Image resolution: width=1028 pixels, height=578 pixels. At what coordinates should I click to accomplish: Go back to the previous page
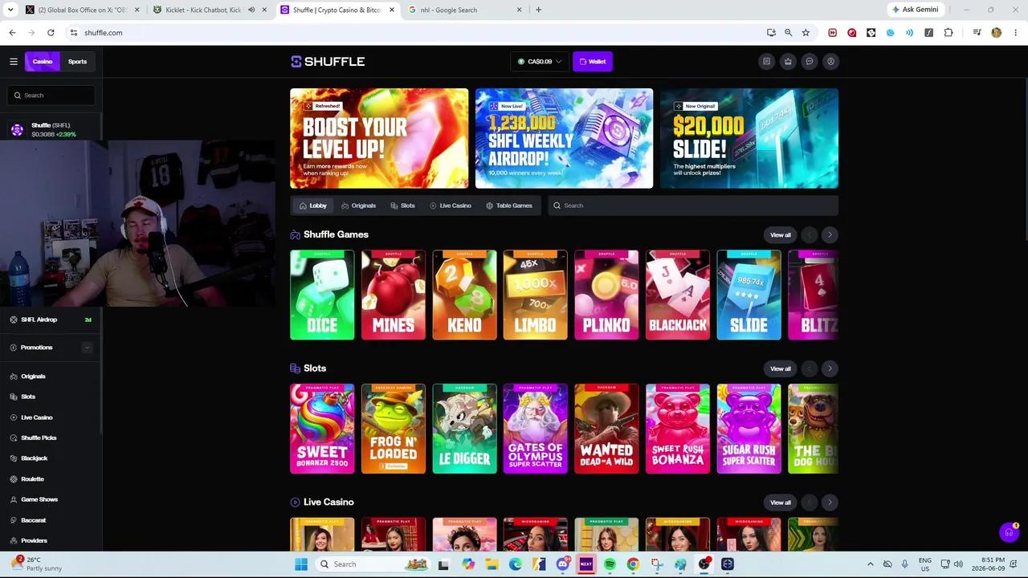[12, 33]
